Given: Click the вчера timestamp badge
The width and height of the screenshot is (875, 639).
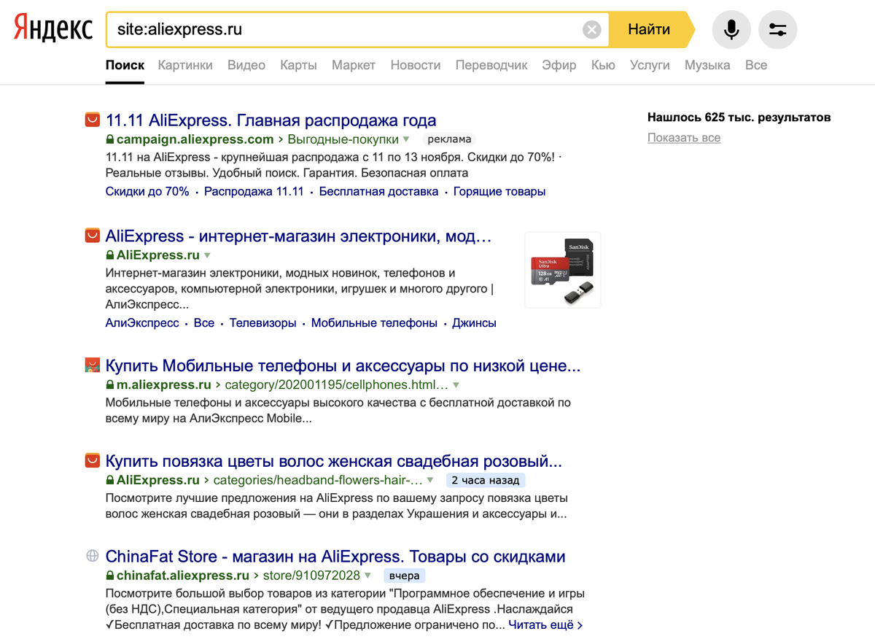Looking at the screenshot, I should (x=404, y=576).
